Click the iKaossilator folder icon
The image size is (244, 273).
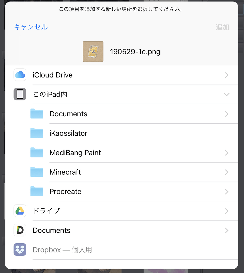click(37, 133)
